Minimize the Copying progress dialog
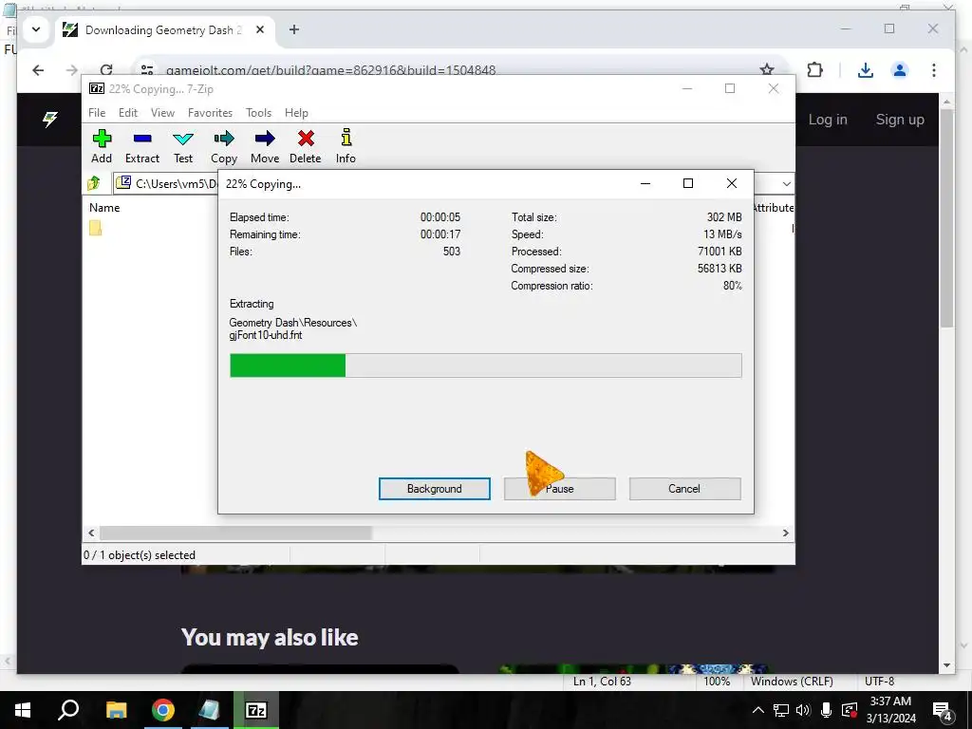The image size is (972, 729). tap(645, 183)
